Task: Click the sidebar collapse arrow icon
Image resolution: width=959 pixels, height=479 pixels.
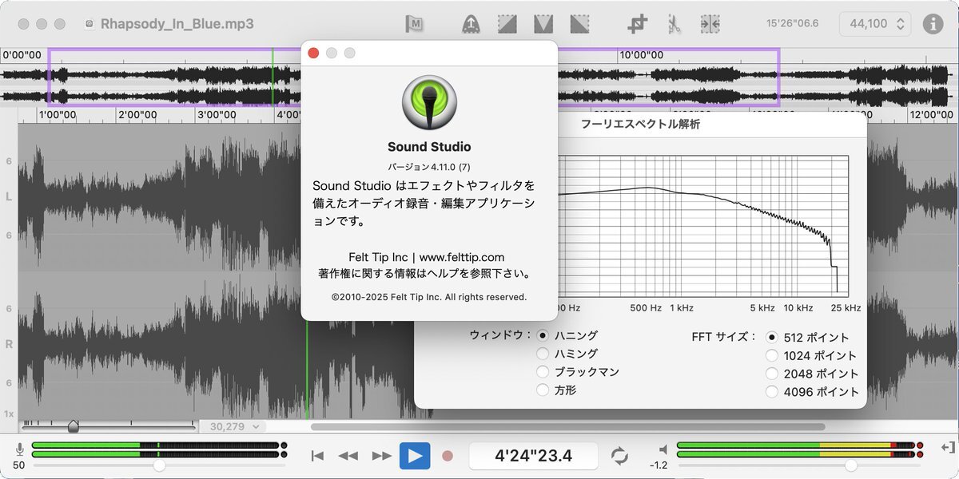Action: pos(948,447)
